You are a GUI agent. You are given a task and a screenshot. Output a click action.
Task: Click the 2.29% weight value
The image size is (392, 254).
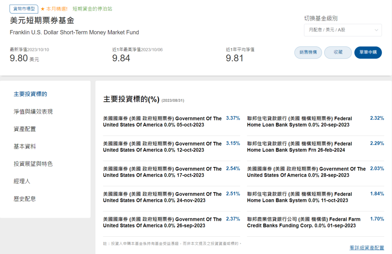click(377, 143)
